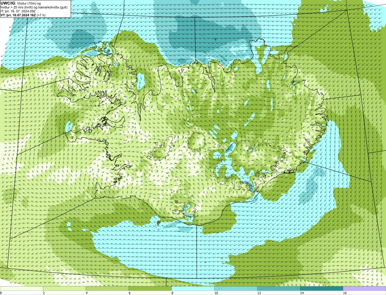Select the 8–10 m/s light cyan scale segment
Viewport: 386px width, 295px height.
(193, 288)
